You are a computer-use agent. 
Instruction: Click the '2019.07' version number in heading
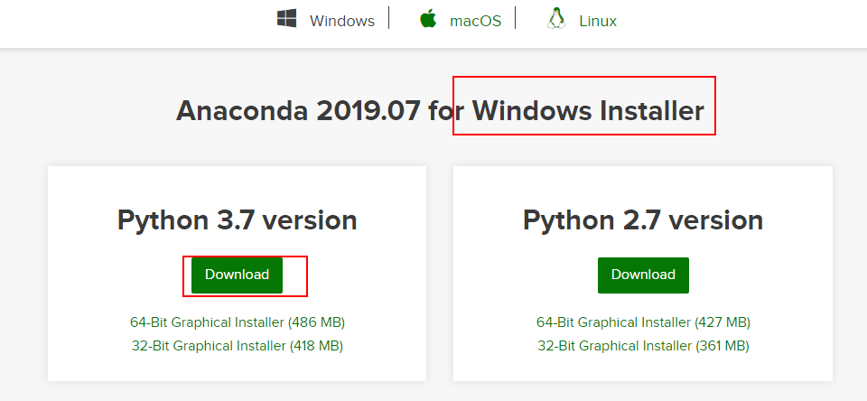pos(368,111)
